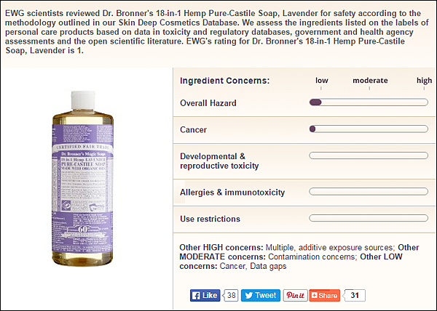
Task: Click the Pinterest Pin it button
Action: pos(295,295)
